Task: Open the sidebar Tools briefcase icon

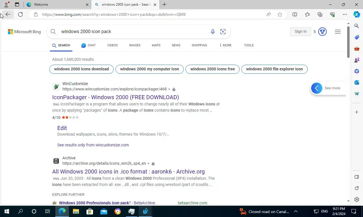Action: pyautogui.click(x=357, y=49)
